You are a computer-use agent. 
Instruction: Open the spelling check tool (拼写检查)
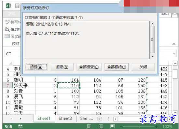13,22
